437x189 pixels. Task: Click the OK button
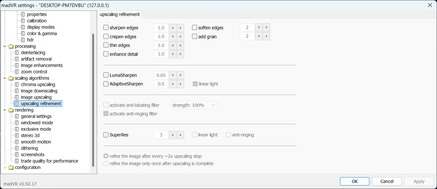click(355, 181)
